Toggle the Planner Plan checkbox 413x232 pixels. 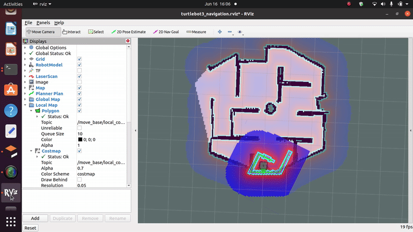pos(80,94)
